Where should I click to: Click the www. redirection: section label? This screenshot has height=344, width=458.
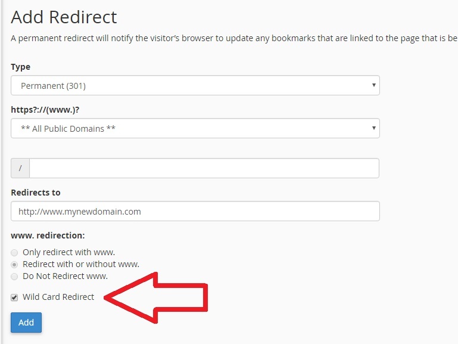48,235
